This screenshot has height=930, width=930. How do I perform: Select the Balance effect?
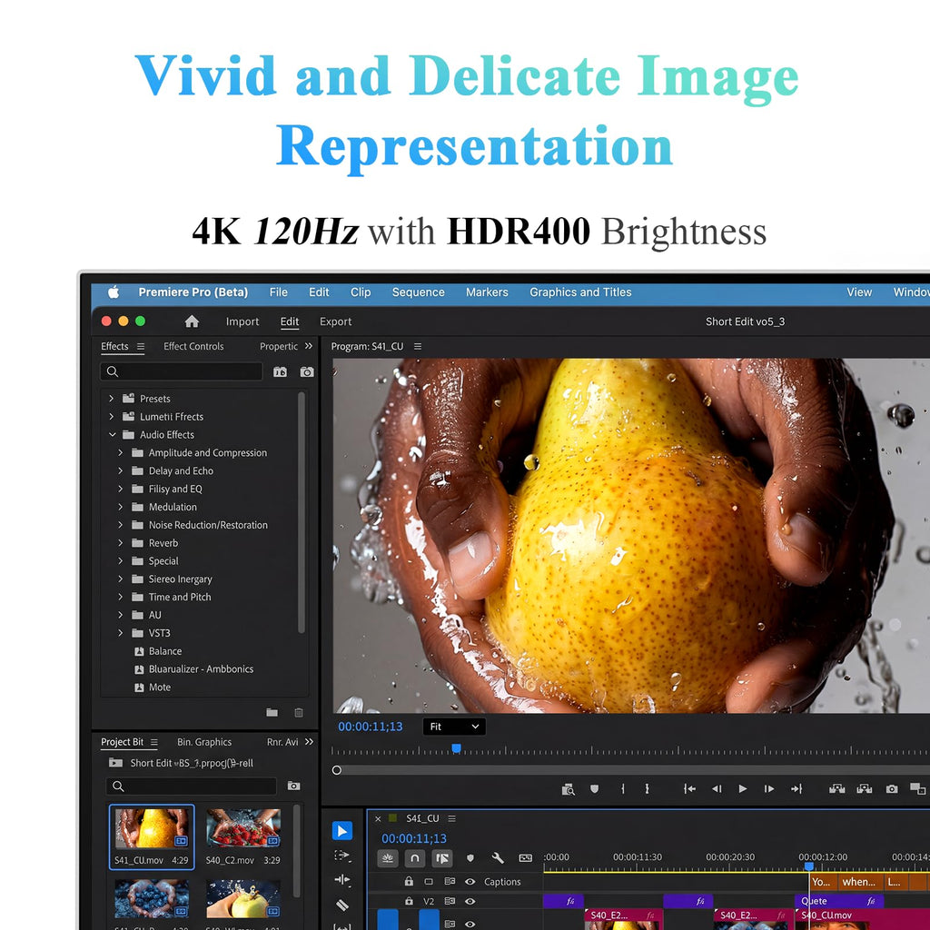(x=165, y=651)
